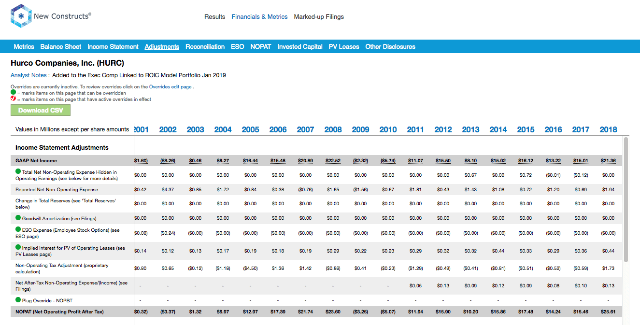Click the green override dot beside ESO Expense

click(x=18, y=230)
